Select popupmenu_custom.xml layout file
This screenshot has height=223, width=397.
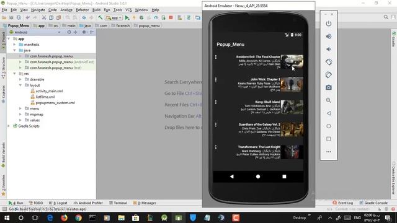[55, 103]
